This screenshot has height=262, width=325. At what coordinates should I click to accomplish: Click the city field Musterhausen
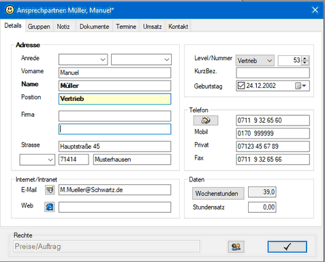pos(132,160)
